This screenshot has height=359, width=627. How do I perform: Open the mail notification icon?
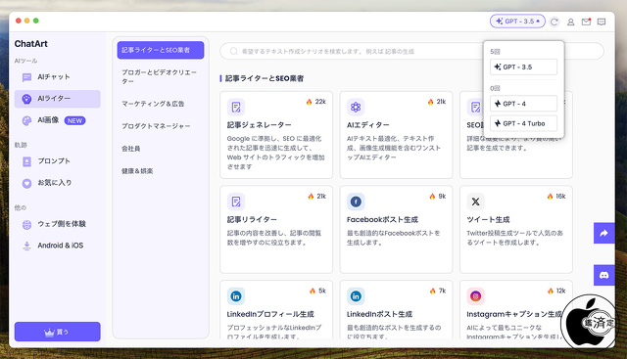click(586, 22)
